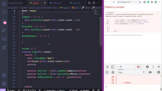Open the Remote Explorer view
The width and height of the screenshot is (162, 91).
coord(4,39)
